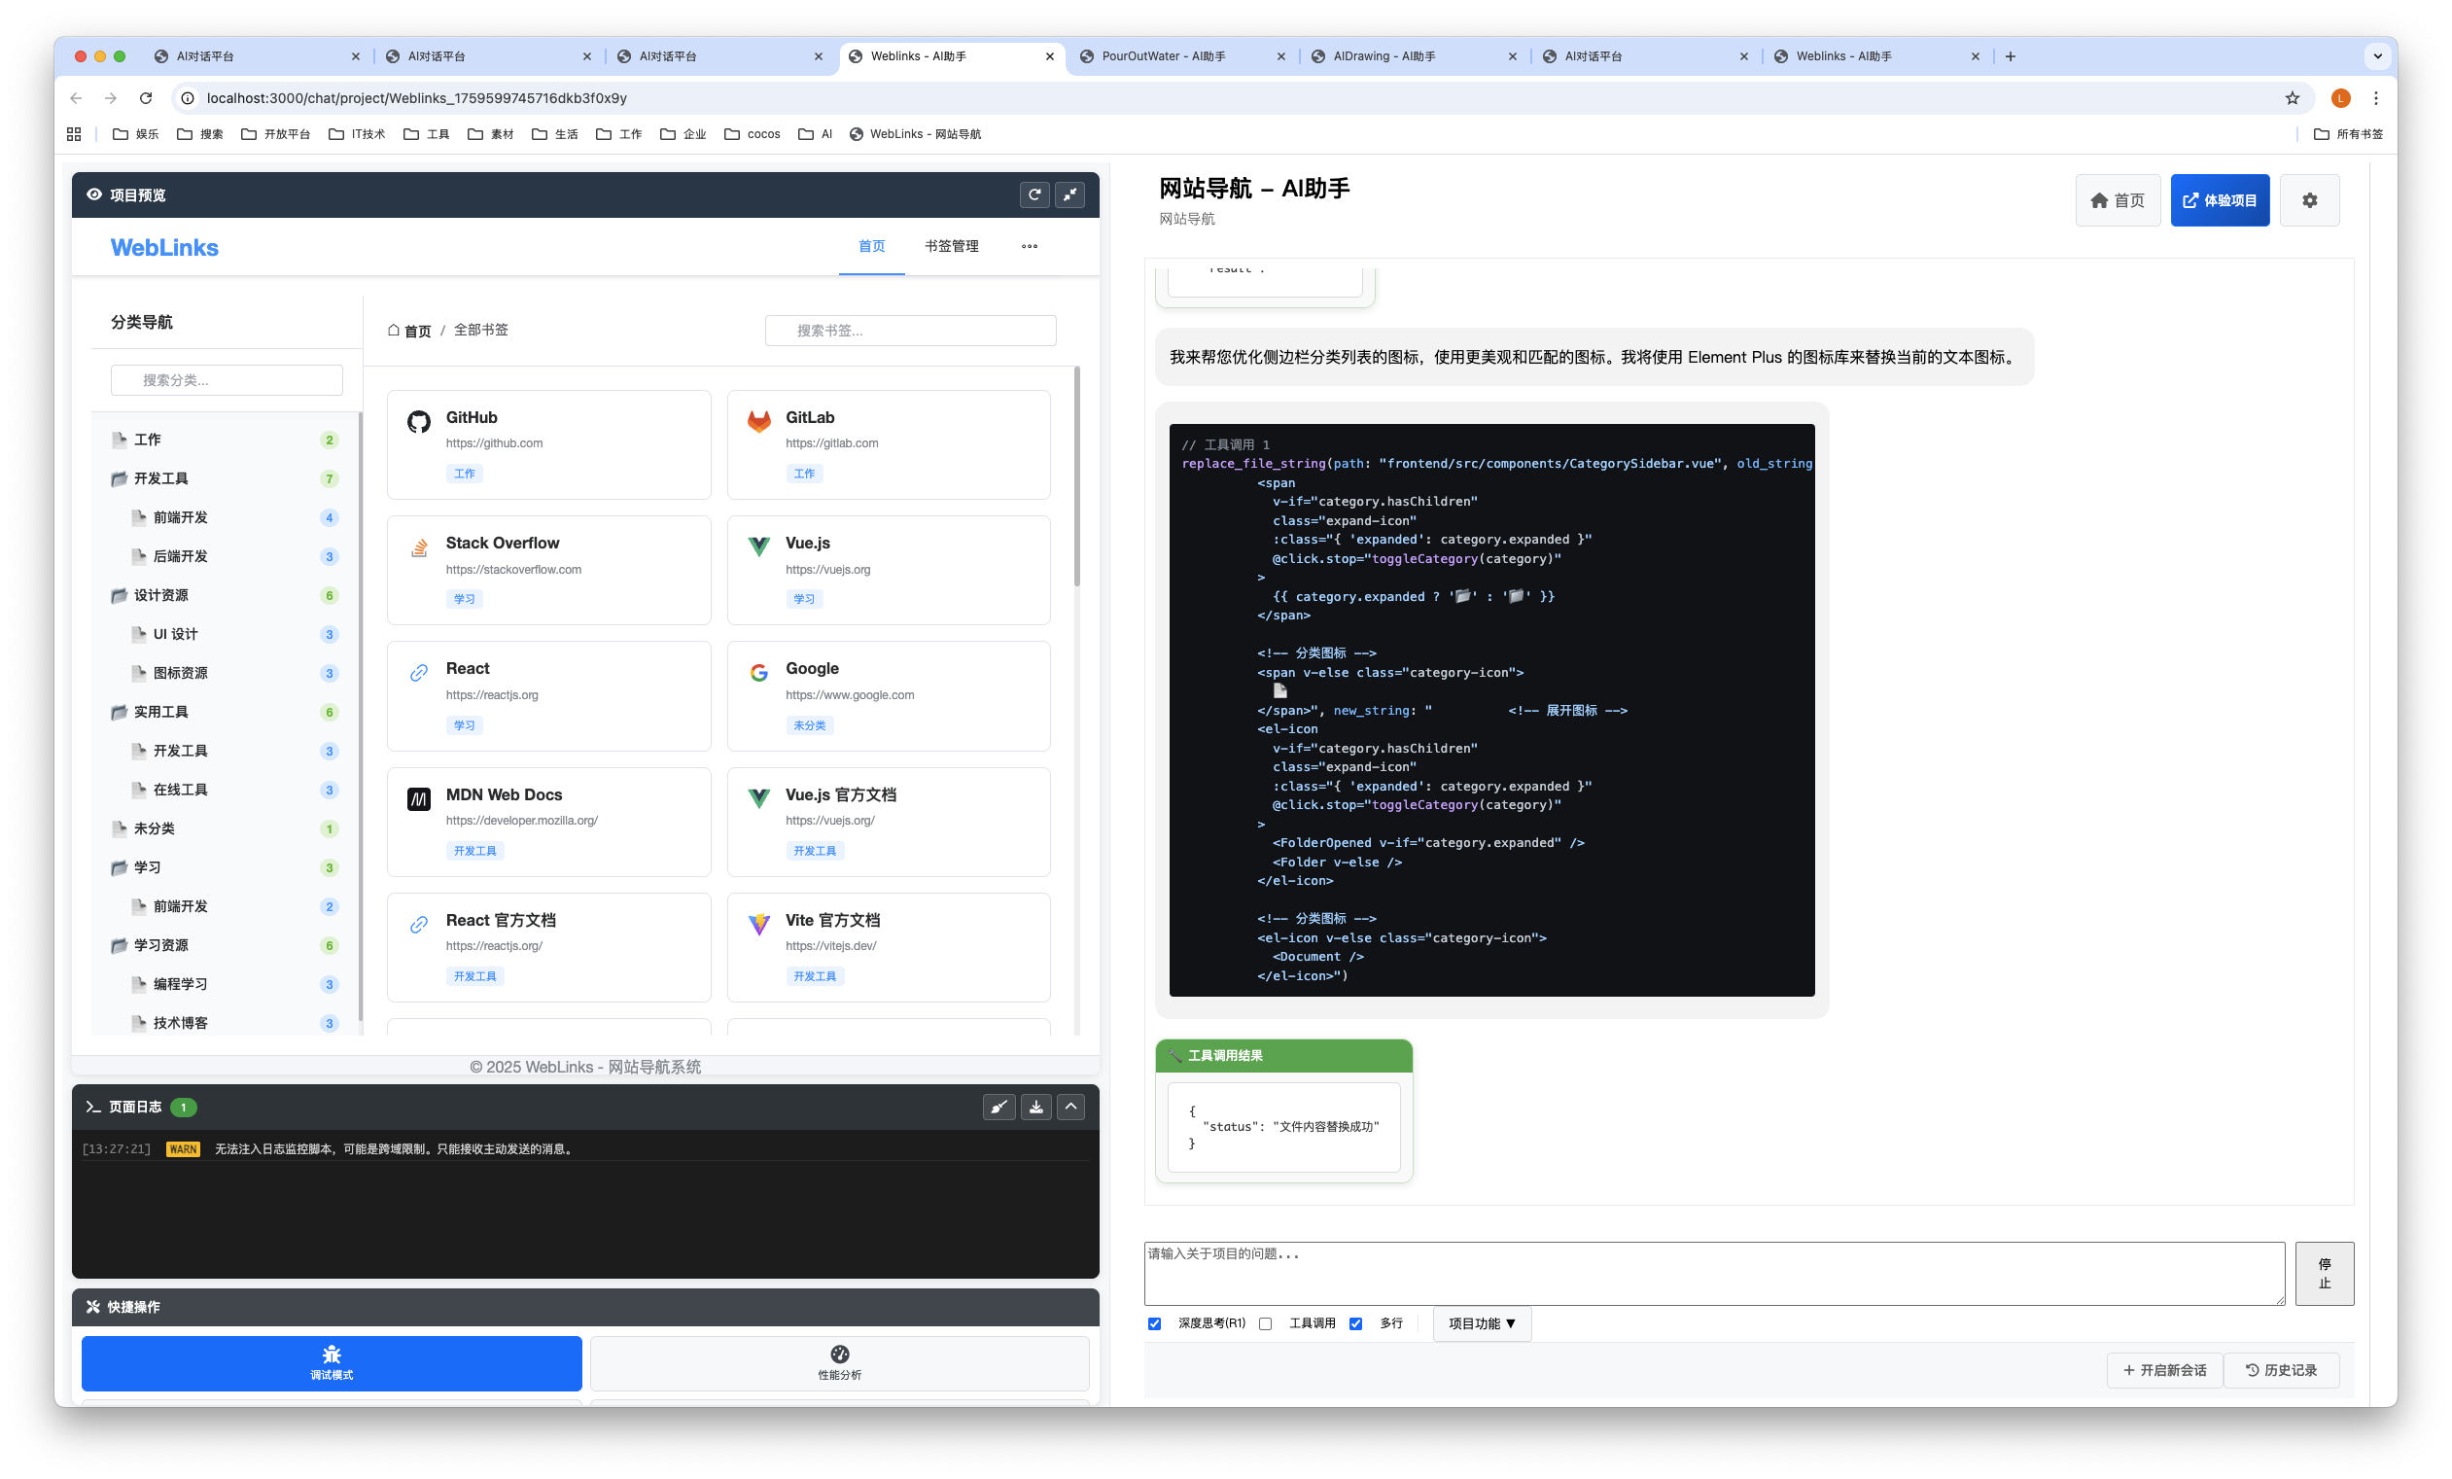Viewport: 2452px width, 1479px height.
Task: Open the three-dots menu in WebLinks header
Action: [1029, 246]
